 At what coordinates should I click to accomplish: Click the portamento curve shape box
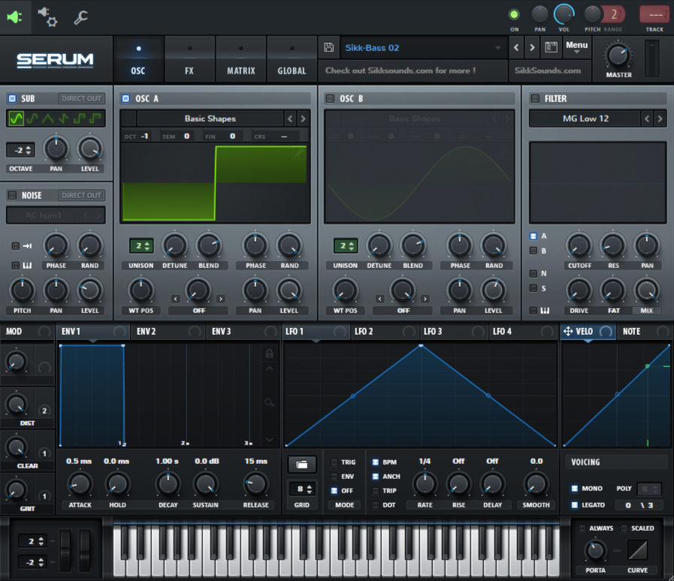637,550
